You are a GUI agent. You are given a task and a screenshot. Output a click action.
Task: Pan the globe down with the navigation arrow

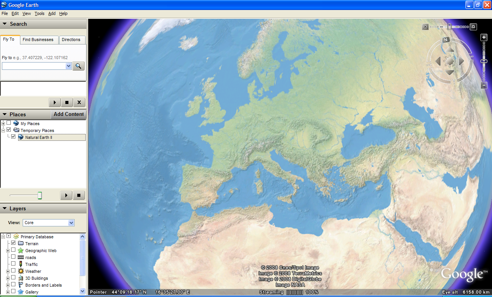449,73
